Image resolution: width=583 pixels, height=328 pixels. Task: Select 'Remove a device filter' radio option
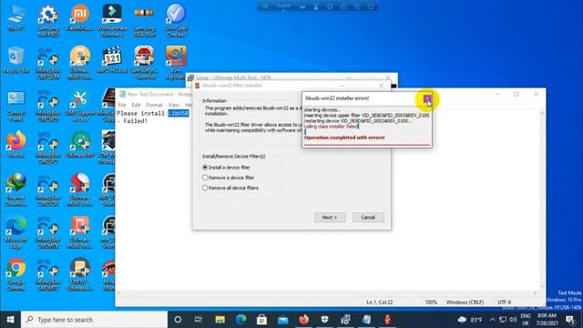(205, 178)
